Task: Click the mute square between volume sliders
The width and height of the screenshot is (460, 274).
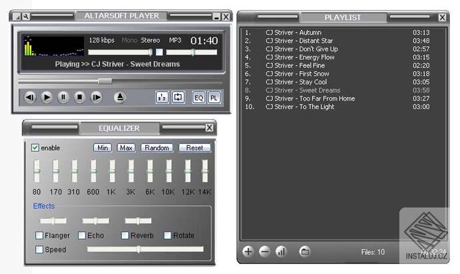Action: [159, 52]
